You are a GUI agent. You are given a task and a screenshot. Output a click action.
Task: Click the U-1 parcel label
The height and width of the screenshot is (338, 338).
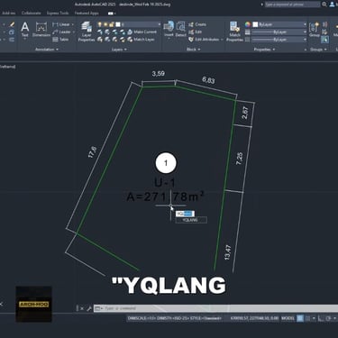point(165,183)
